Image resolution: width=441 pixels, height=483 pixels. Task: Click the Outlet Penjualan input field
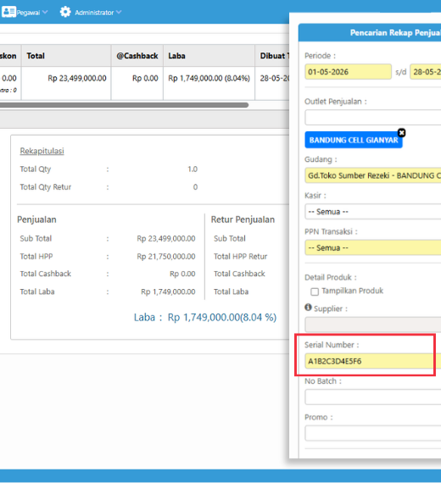[373, 118]
